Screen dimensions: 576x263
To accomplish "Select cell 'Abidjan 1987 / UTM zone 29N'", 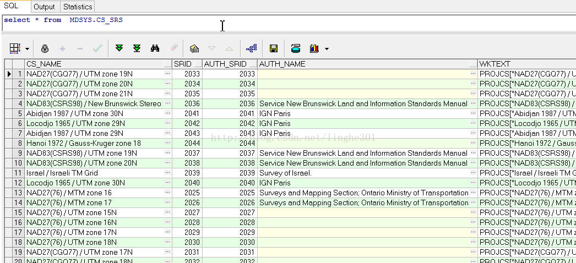I will 94,134.
